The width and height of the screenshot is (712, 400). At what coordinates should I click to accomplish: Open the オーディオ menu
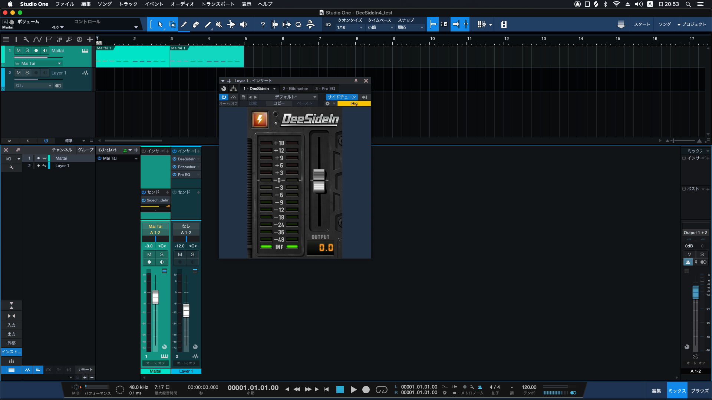[182, 4]
